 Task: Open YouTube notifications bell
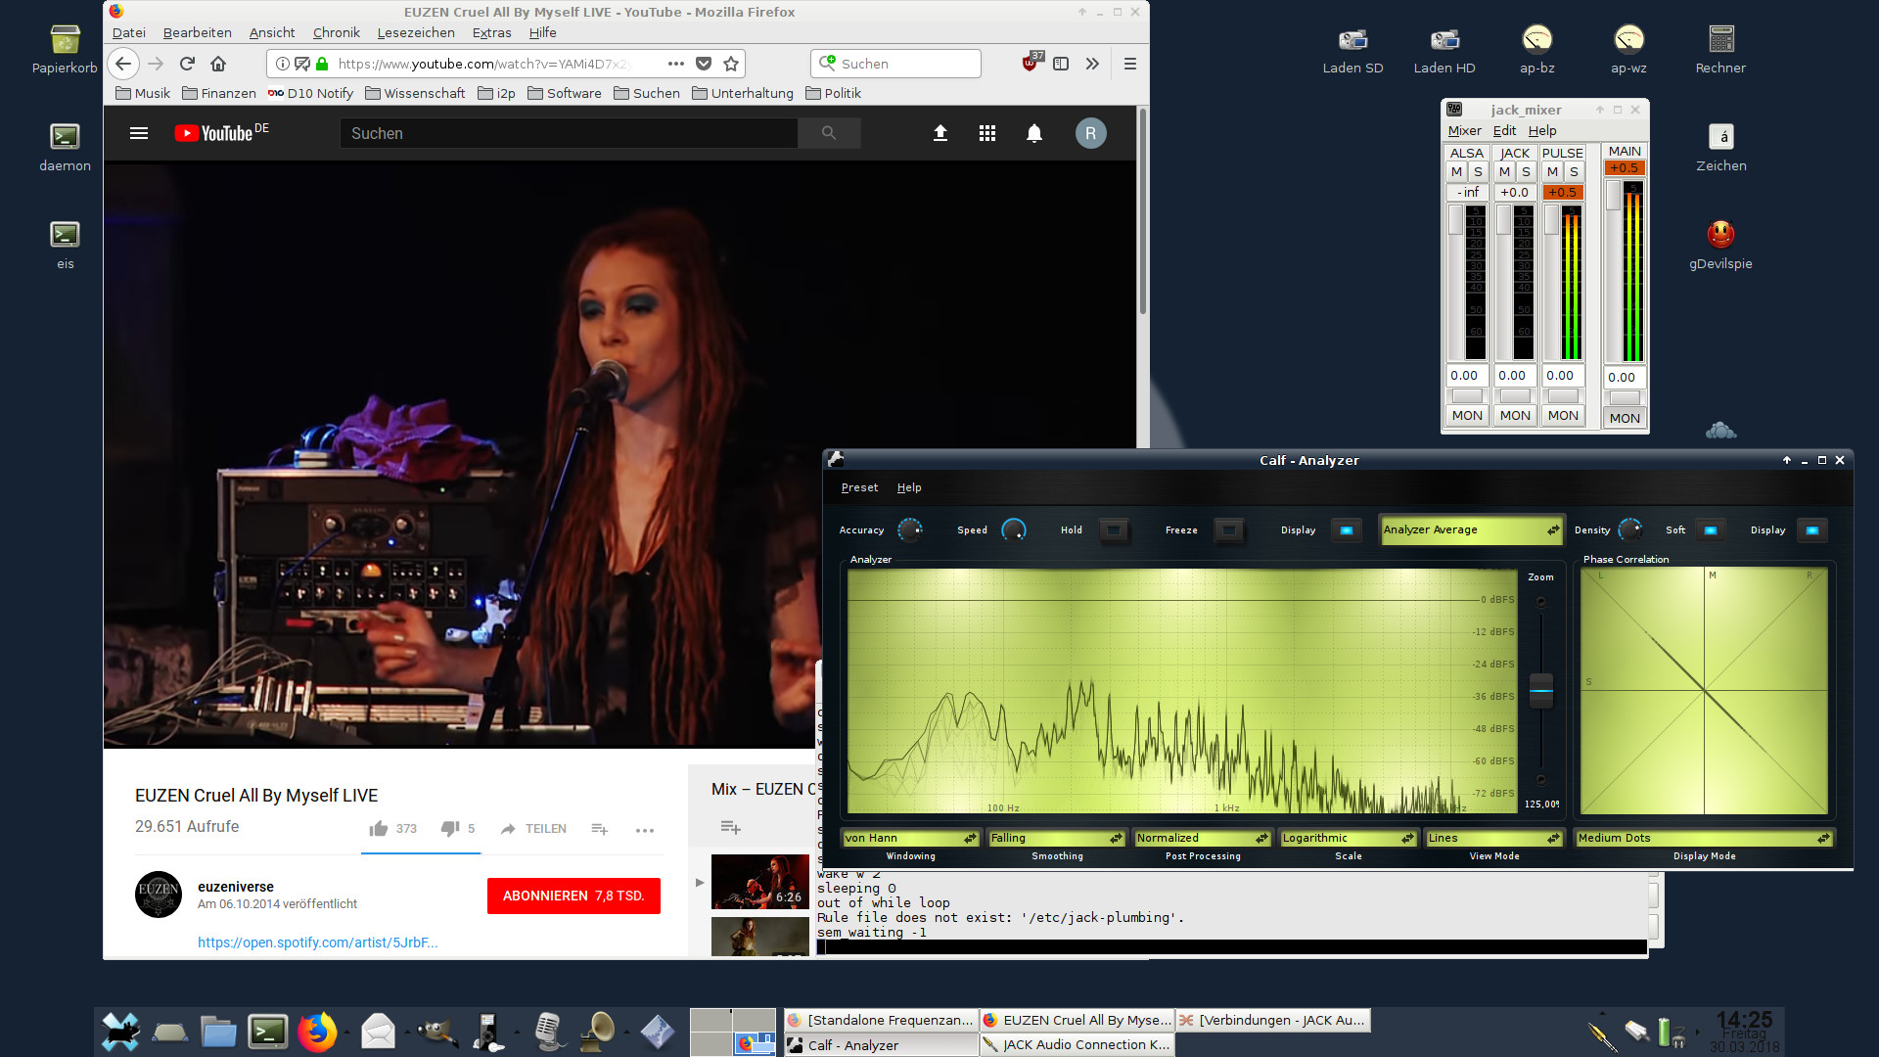point(1034,133)
